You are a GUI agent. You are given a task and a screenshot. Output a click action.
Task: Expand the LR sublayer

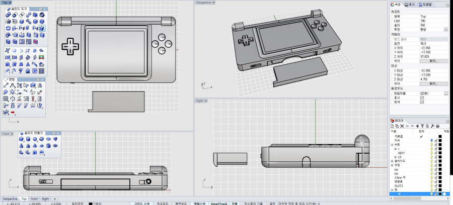pyautogui.click(x=395, y=157)
